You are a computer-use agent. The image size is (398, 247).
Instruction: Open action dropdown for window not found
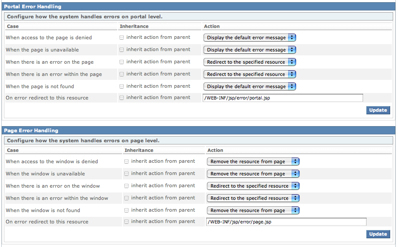pos(253,210)
